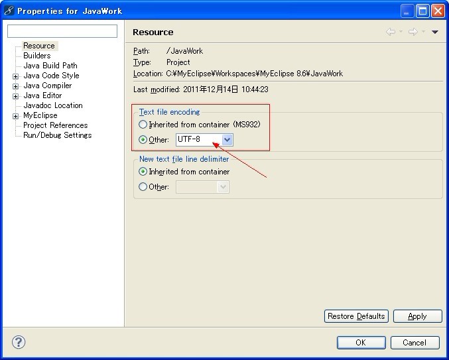
Task: Open Run/Debug Settings page
Action: pos(58,135)
